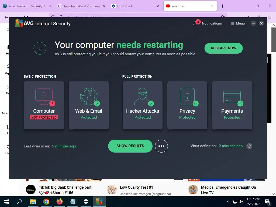Open the AVG Notifications bell
This screenshot has height=207, width=276.
click(x=207, y=23)
